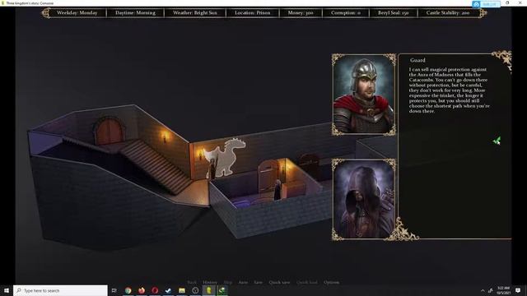Toggle Auto advance mode

tap(243, 282)
